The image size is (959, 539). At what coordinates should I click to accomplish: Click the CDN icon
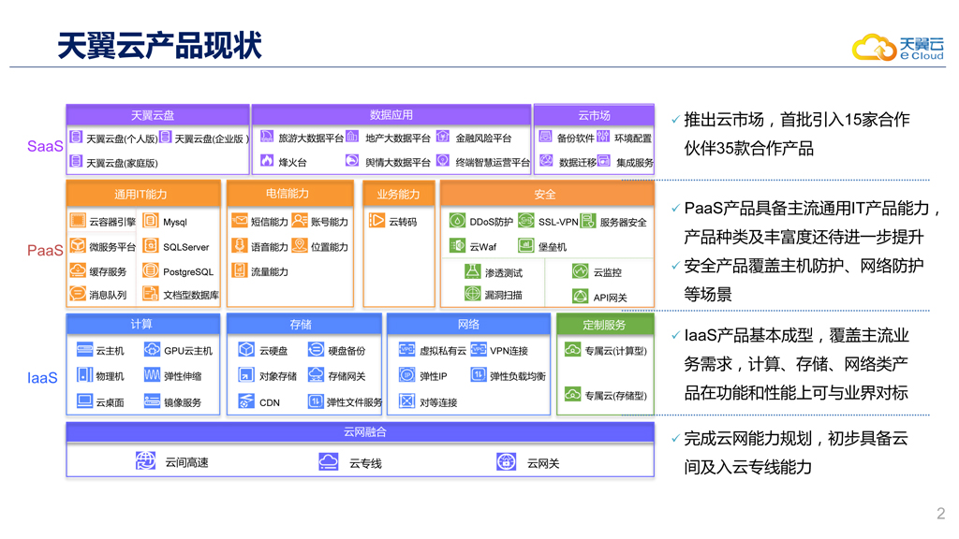(246, 401)
